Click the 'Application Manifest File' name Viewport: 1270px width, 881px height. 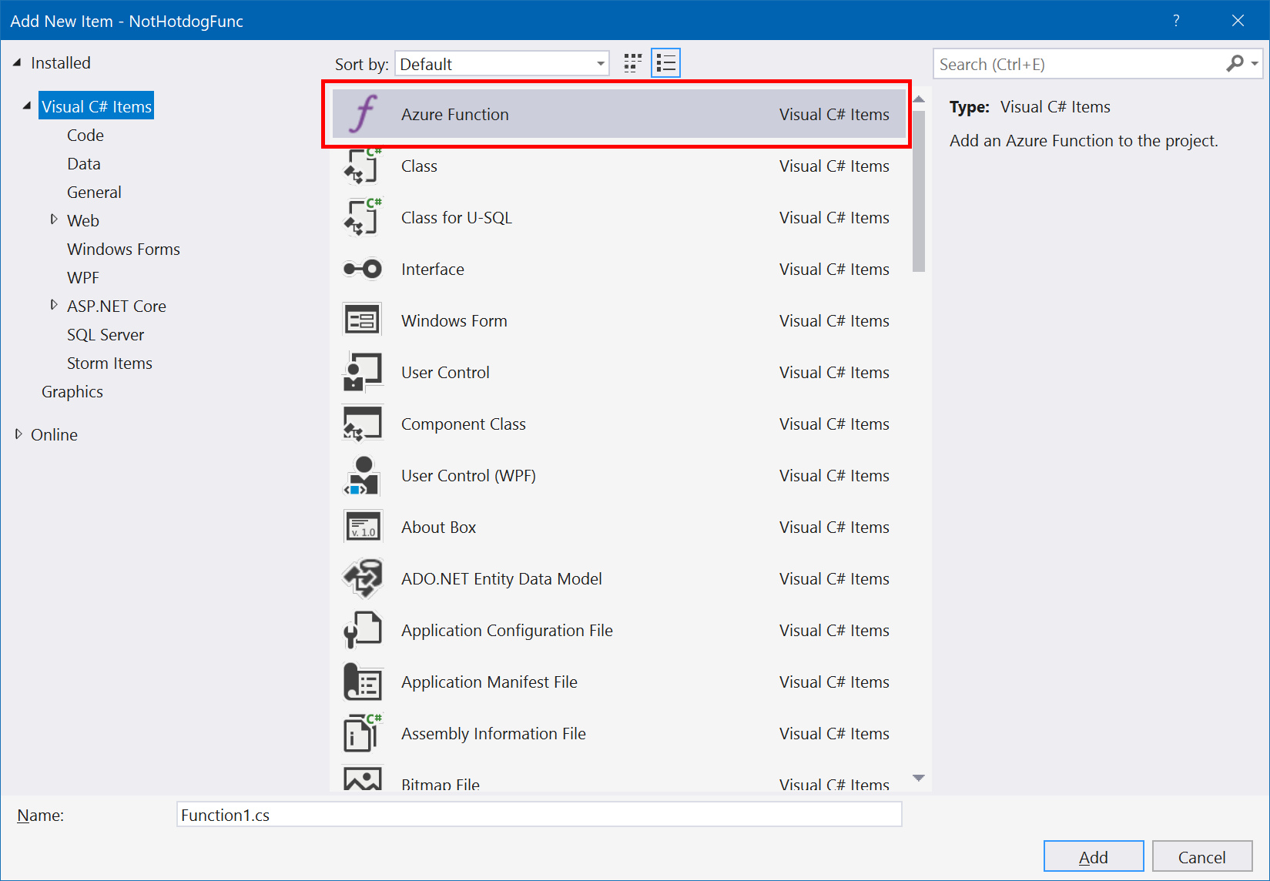[x=489, y=682]
